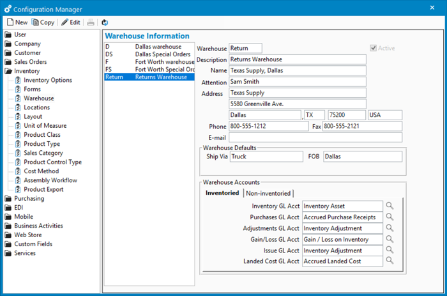
Task: Click the Phone number field
Action: click(269, 126)
